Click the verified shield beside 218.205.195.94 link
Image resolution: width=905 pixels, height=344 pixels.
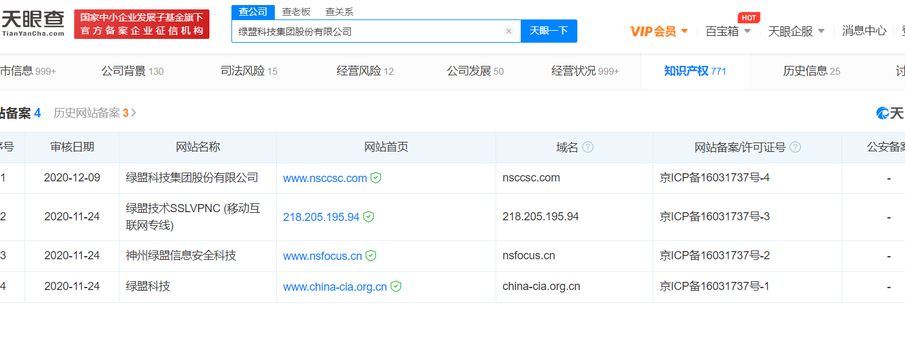[x=369, y=217]
